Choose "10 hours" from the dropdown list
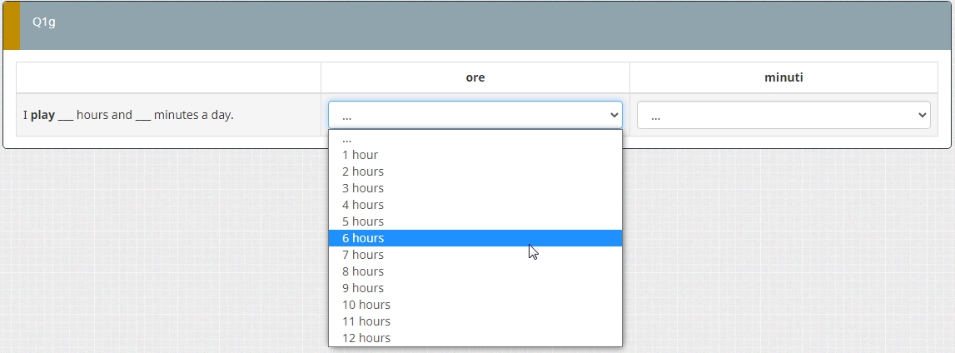 tap(366, 305)
